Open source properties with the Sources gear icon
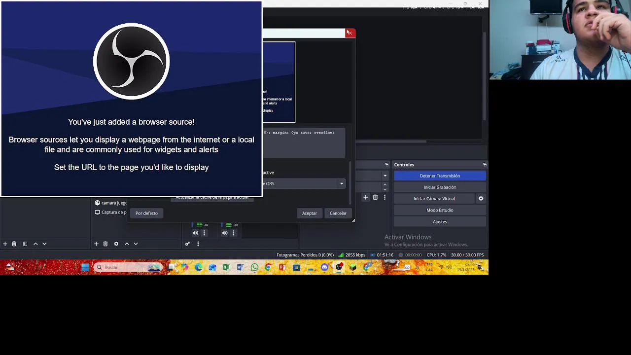 [116, 244]
